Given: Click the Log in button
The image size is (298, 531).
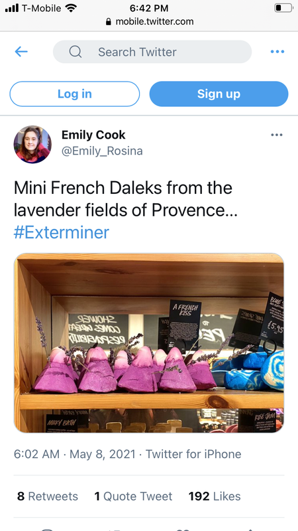Looking at the screenshot, I should click(x=75, y=94).
